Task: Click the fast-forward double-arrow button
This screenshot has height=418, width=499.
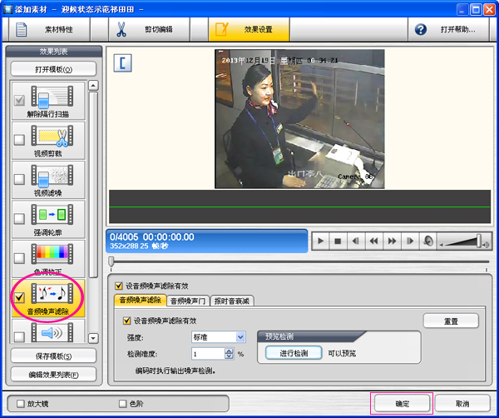Action: (x=391, y=241)
